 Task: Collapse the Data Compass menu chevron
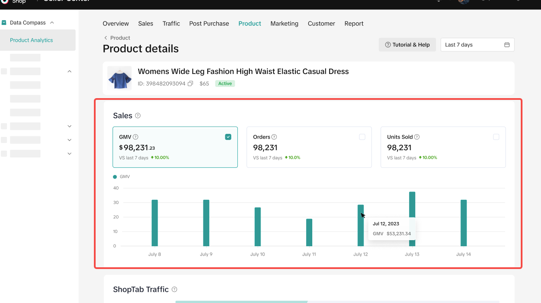tap(52, 22)
